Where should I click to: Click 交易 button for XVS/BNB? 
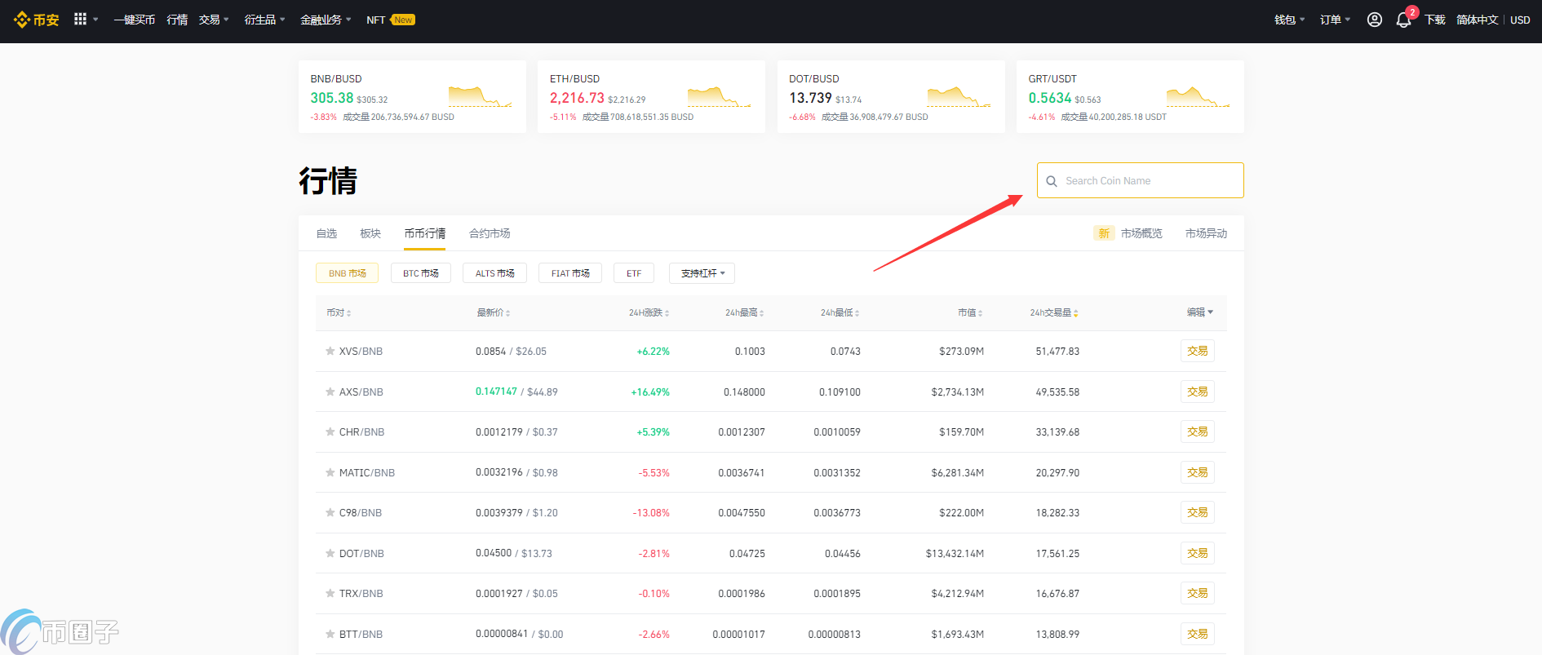1198,351
